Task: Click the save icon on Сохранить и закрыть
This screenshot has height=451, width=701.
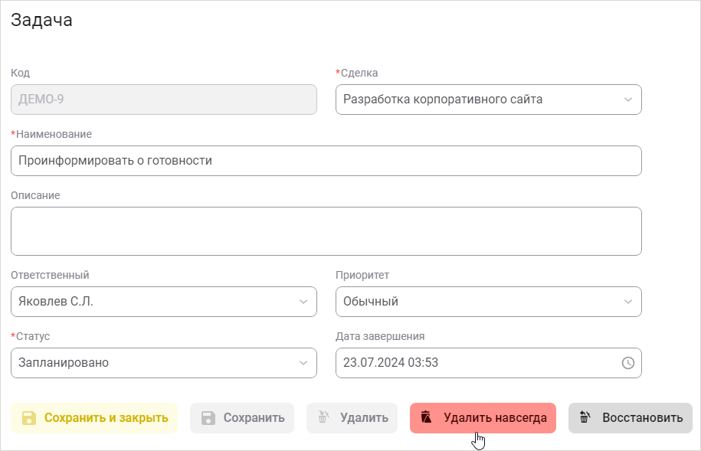Action: 28,418
